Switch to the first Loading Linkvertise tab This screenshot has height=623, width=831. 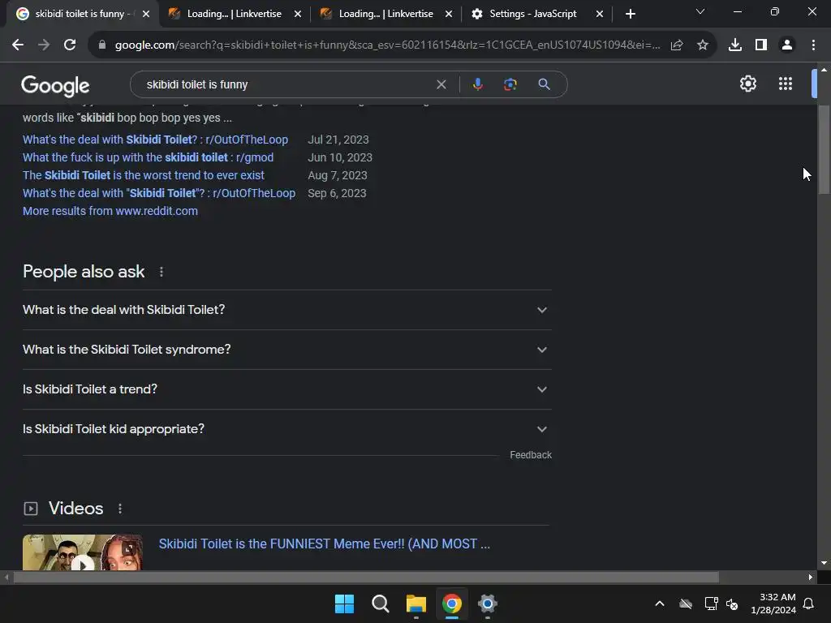point(235,14)
